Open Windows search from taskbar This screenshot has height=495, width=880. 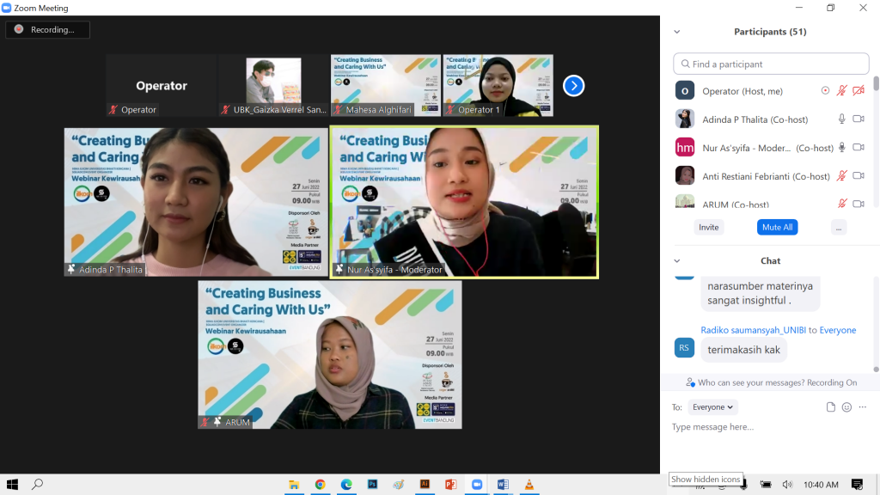[38, 485]
